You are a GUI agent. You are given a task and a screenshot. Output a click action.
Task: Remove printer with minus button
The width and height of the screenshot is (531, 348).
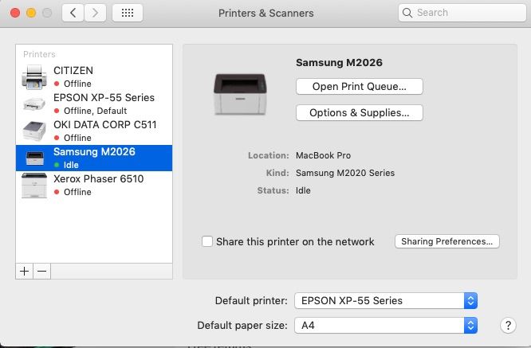coord(42,272)
